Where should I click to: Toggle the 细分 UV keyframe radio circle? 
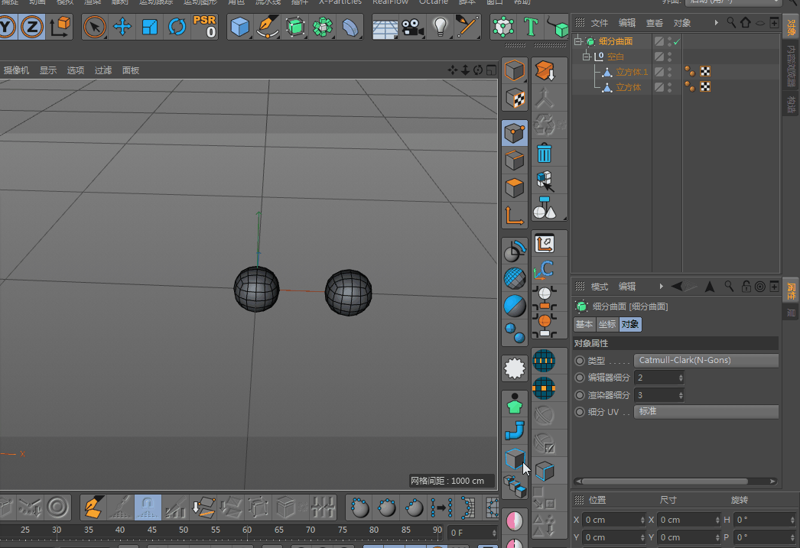580,412
